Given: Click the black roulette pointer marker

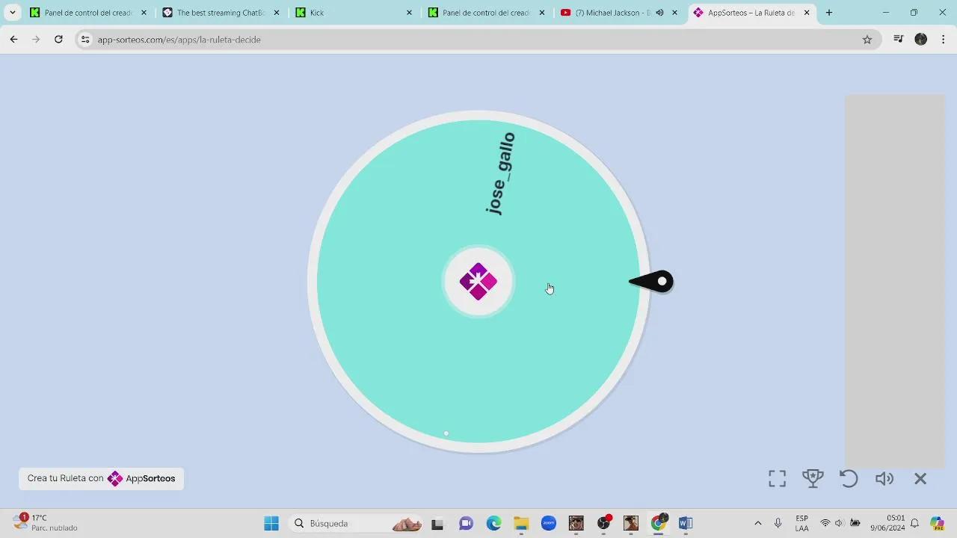Looking at the screenshot, I should [x=653, y=282].
